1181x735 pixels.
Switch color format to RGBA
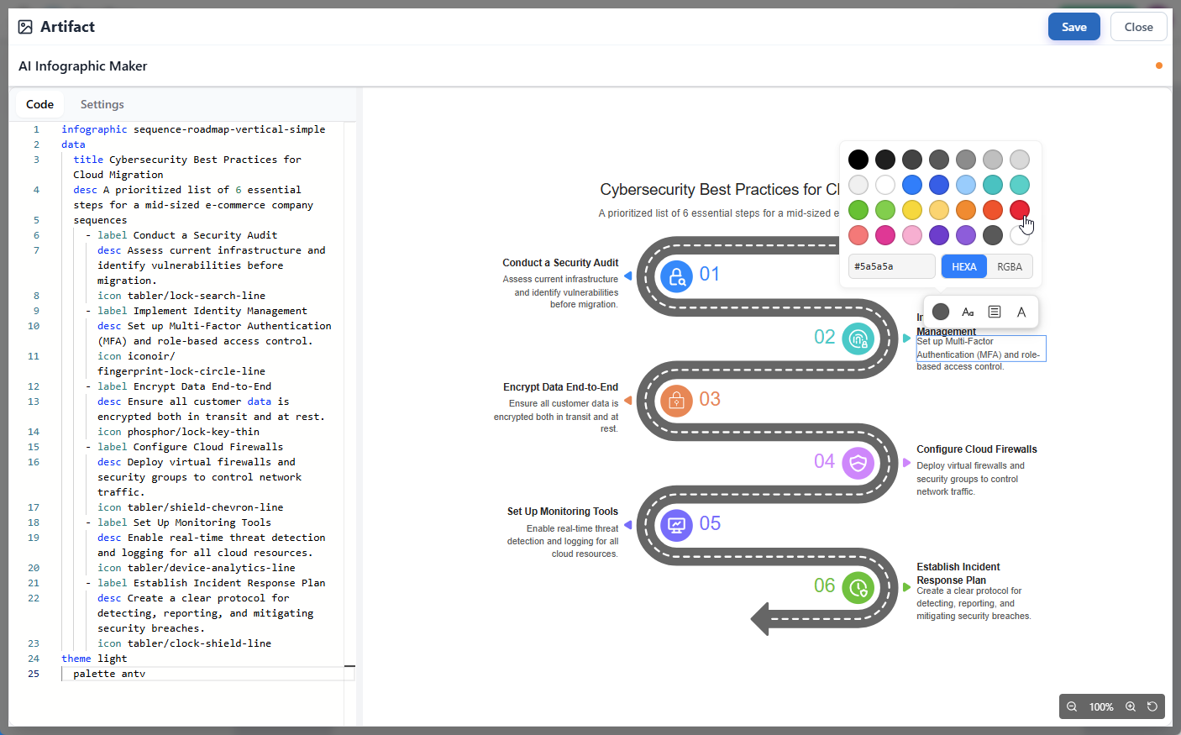click(1010, 266)
